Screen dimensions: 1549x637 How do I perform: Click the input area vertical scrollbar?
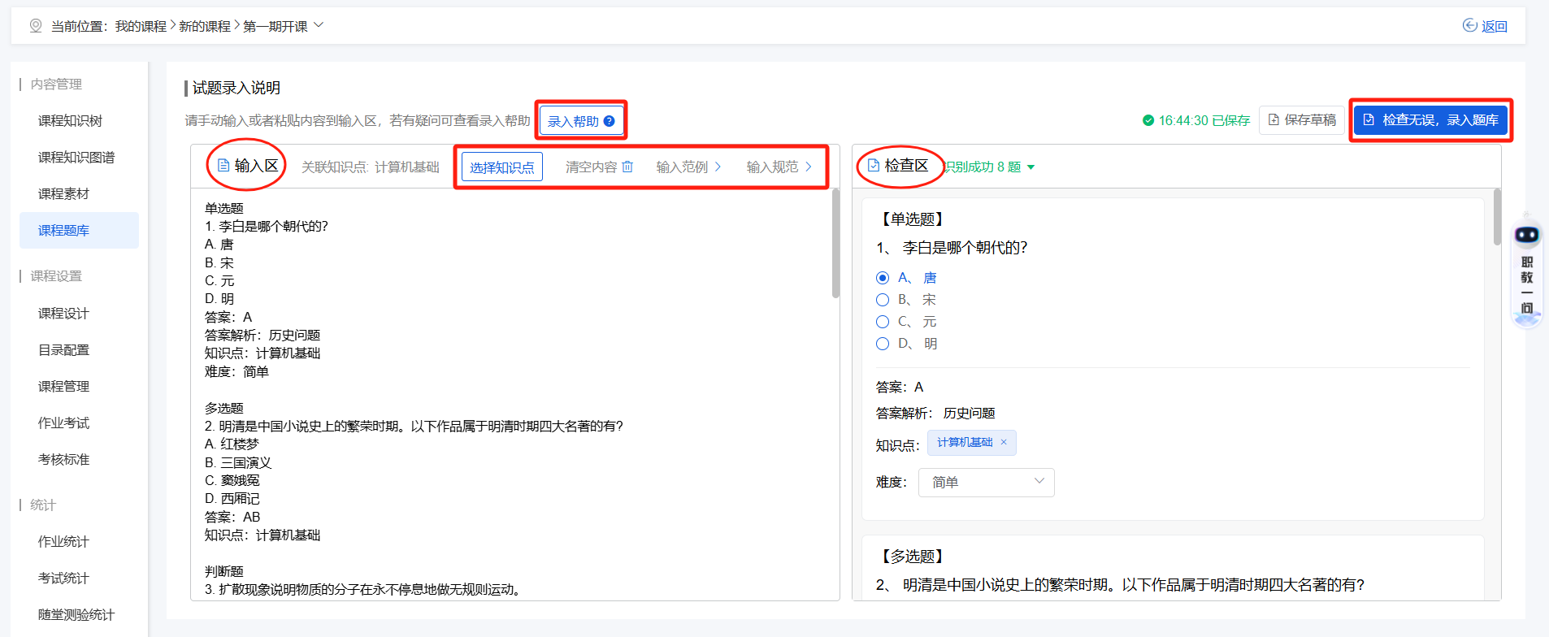835,244
